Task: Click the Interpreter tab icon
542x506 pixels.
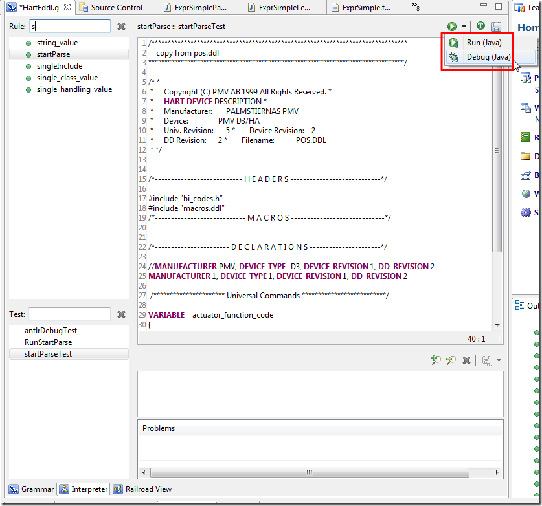Action: (64, 489)
